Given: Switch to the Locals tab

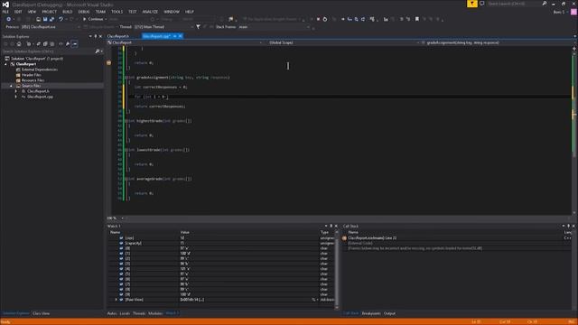Looking at the screenshot, I should pos(125,313).
